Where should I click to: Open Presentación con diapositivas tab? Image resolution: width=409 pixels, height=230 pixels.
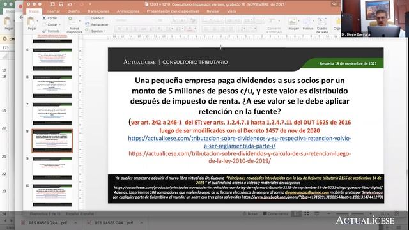click(x=173, y=11)
